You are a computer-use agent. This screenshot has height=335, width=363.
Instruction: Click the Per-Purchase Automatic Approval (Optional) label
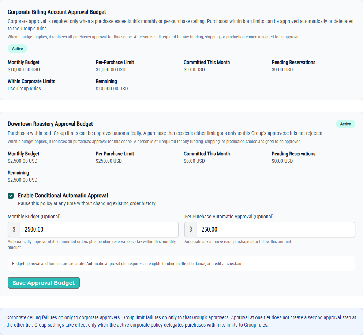[x=229, y=217]
